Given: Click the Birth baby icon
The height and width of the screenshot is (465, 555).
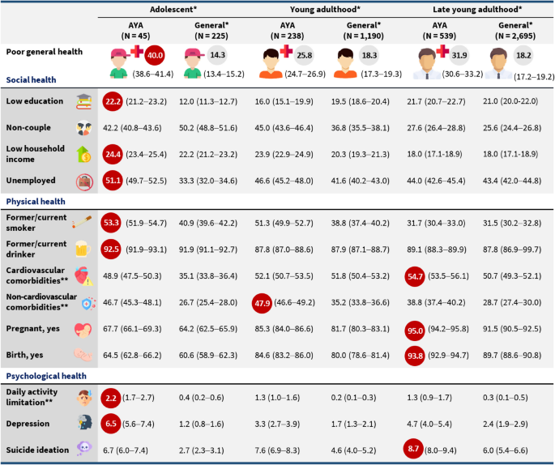Looking at the screenshot, I should [x=83, y=355].
